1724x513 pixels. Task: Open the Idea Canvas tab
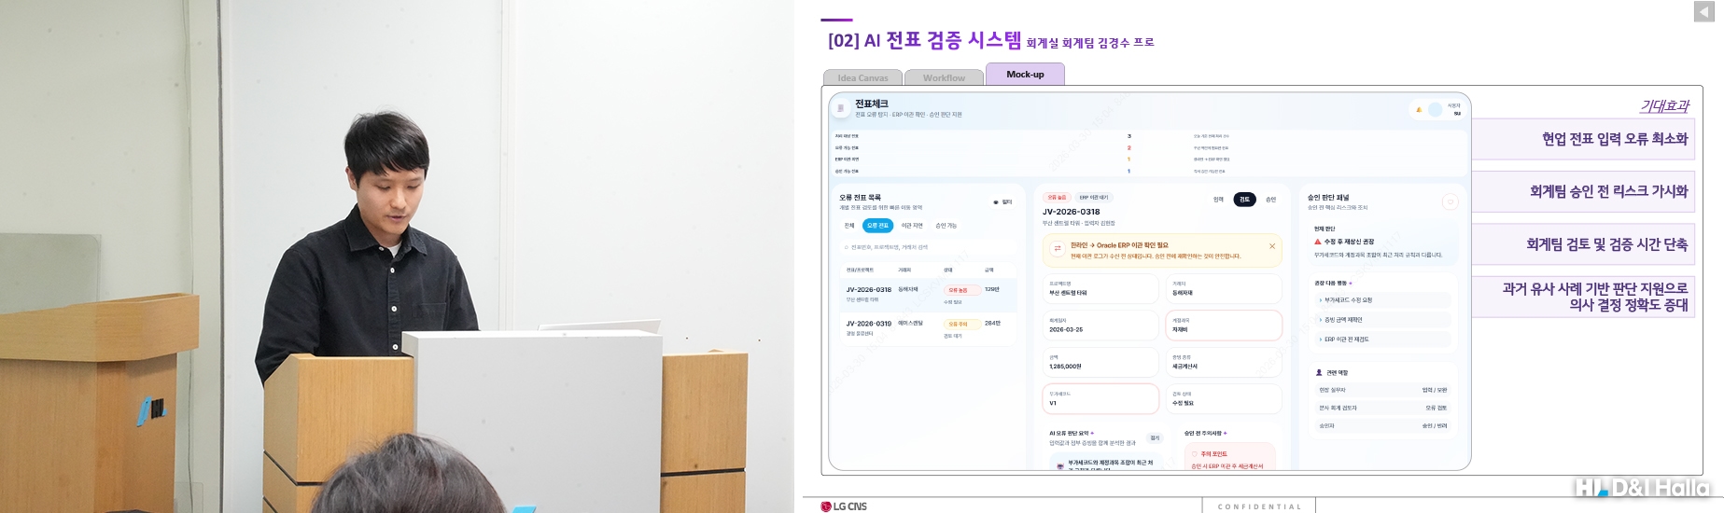(x=862, y=77)
